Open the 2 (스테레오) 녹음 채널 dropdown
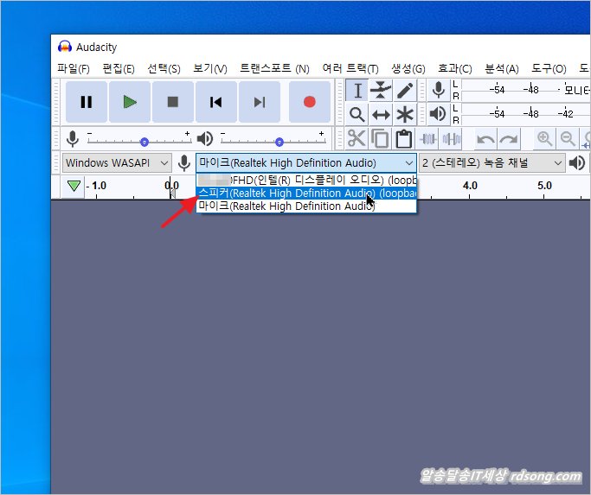 [x=492, y=163]
